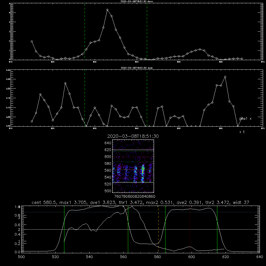Click the orange dashed center line in the bottom plot
Image resolution: width=266 pixels, height=266 pixels.
pyautogui.click(x=158, y=229)
